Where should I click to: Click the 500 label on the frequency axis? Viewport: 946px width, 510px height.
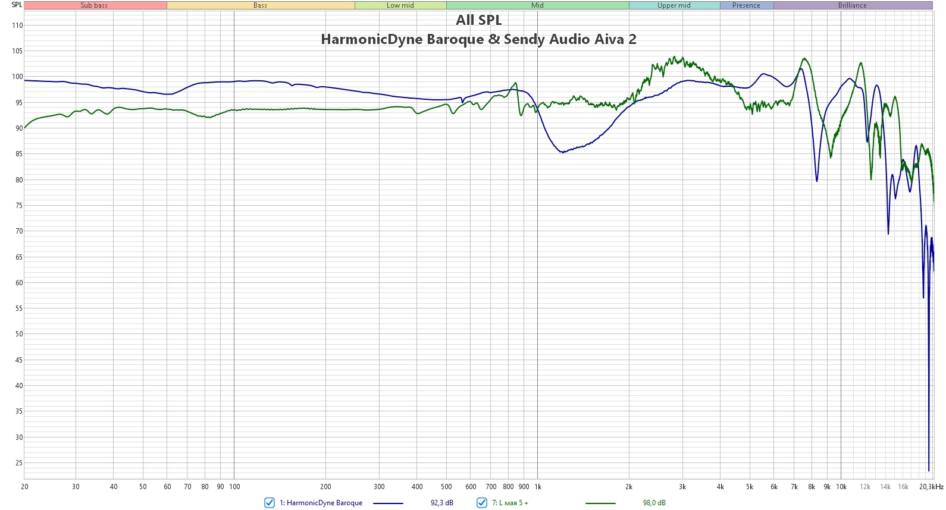[446, 487]
